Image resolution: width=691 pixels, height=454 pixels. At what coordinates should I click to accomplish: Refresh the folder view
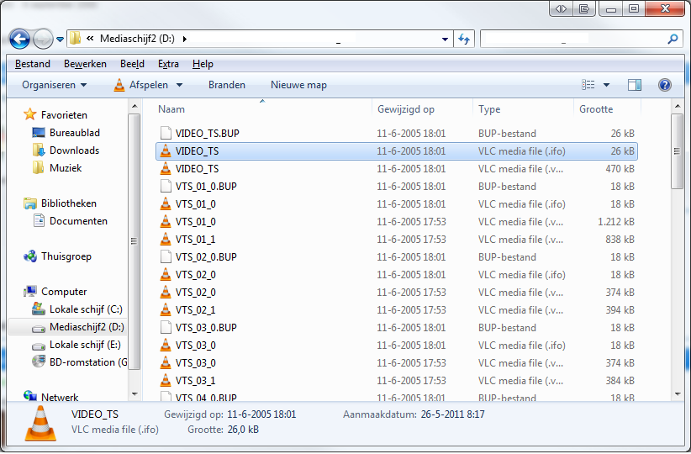[464, 40]
